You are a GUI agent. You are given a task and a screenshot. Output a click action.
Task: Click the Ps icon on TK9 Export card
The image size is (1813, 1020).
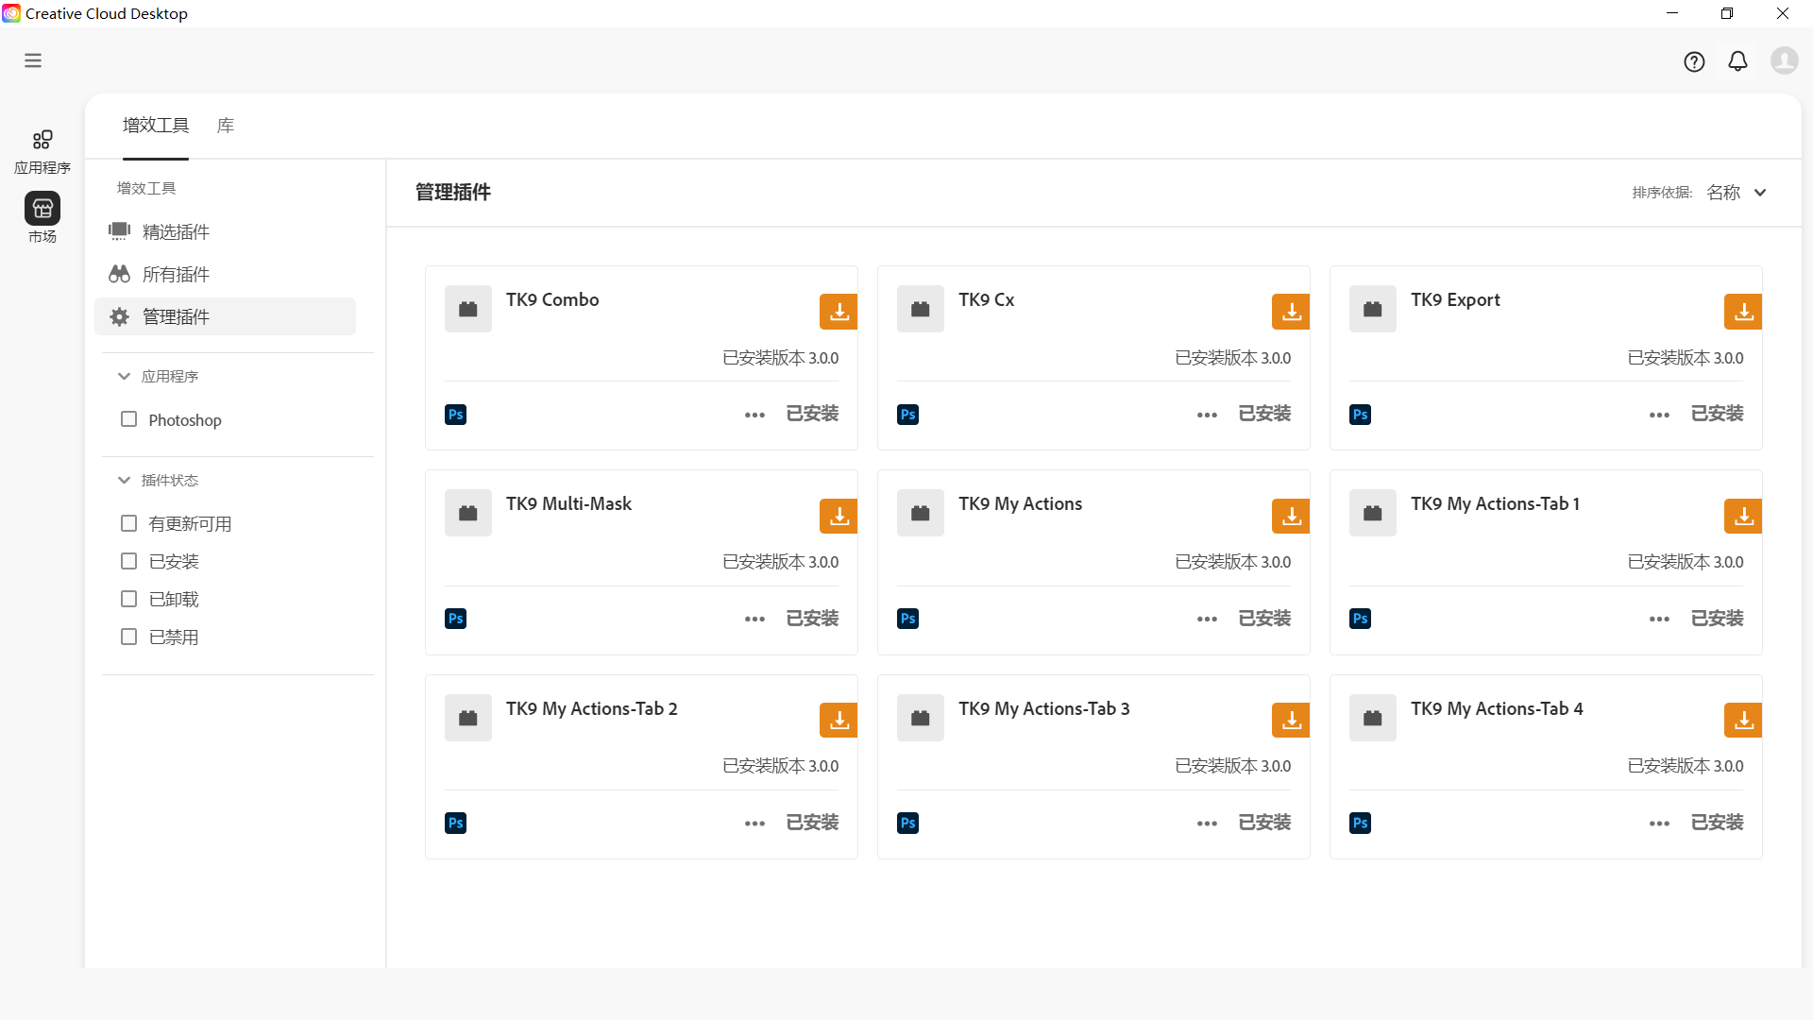coord(1360,414)
